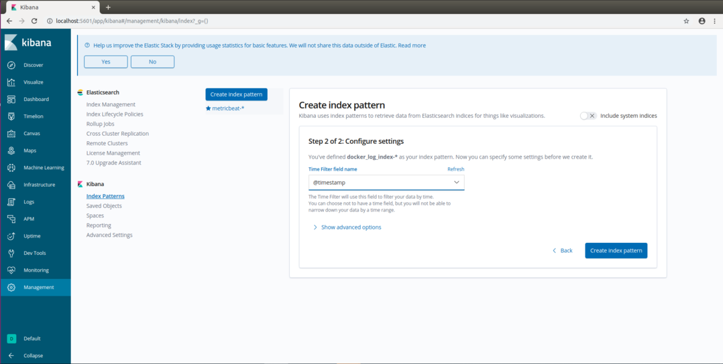Open Canvas via its sidebar icon
723x364 pixels.
[11, 133]
